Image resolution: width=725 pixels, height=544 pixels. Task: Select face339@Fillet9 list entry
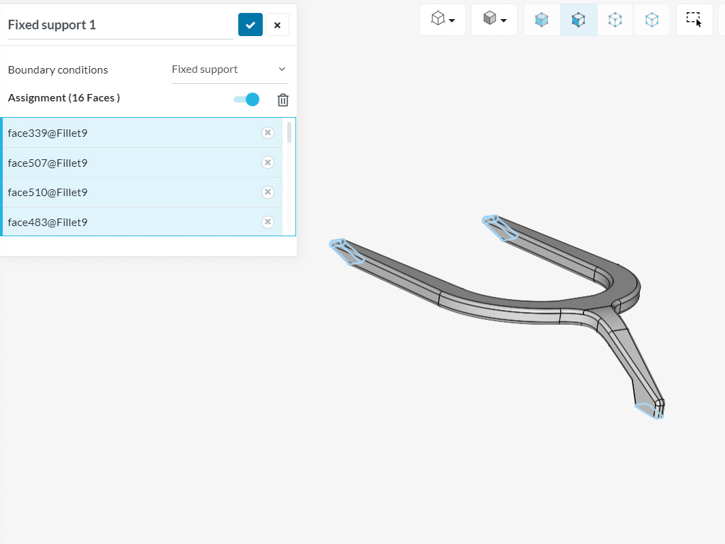142,133
